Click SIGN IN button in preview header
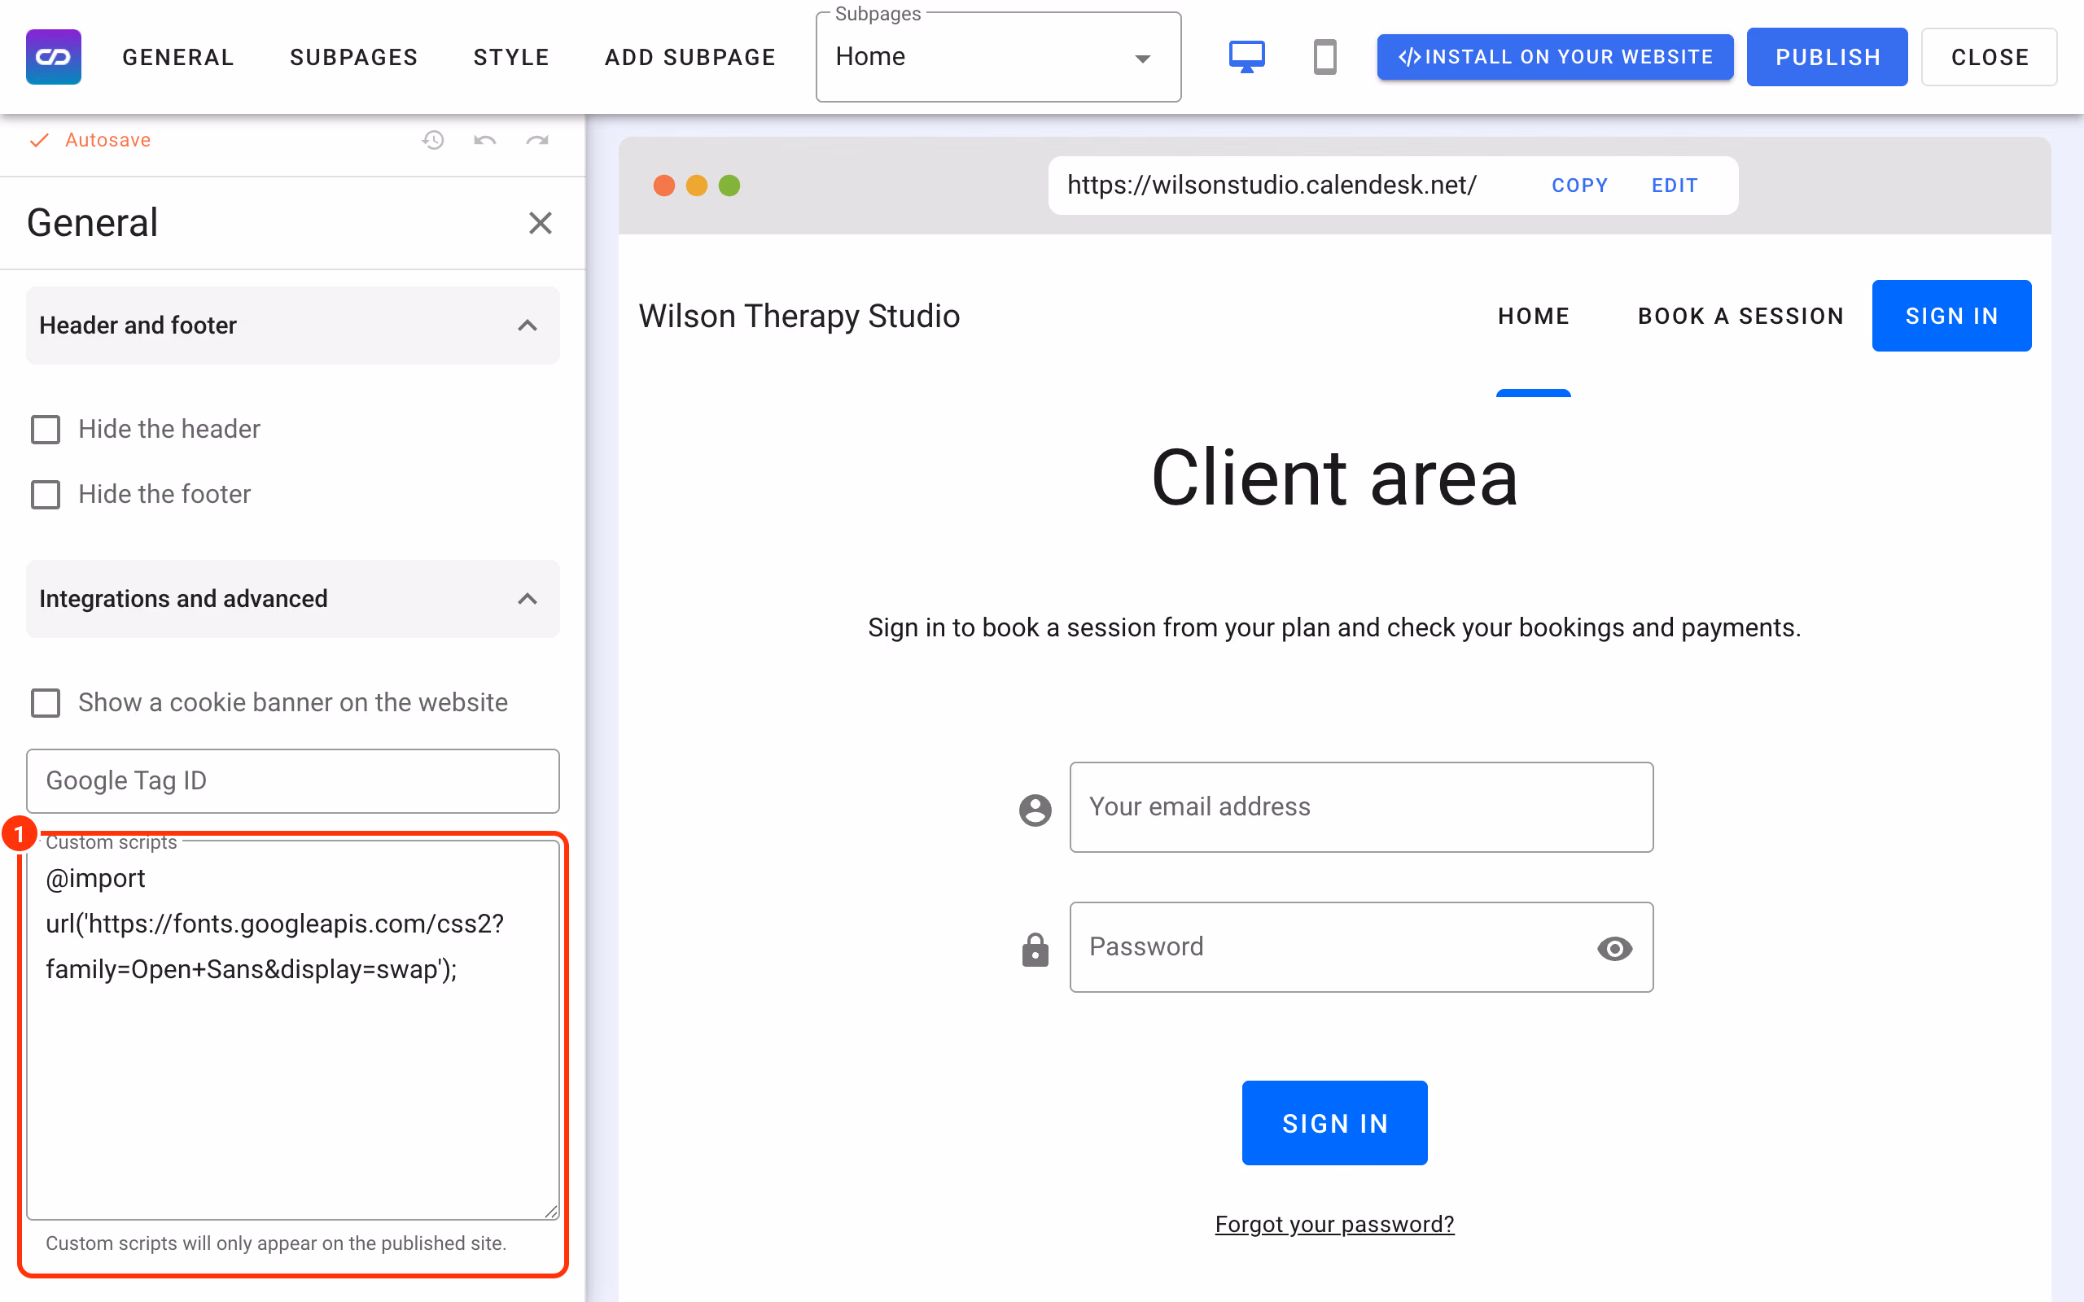 [x=1951, y=316]
